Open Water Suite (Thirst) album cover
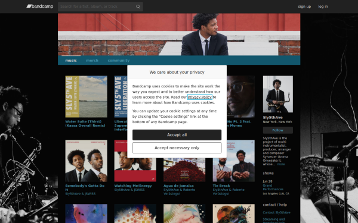This screenshot has height=223, width=358. (x=86, y=96)
